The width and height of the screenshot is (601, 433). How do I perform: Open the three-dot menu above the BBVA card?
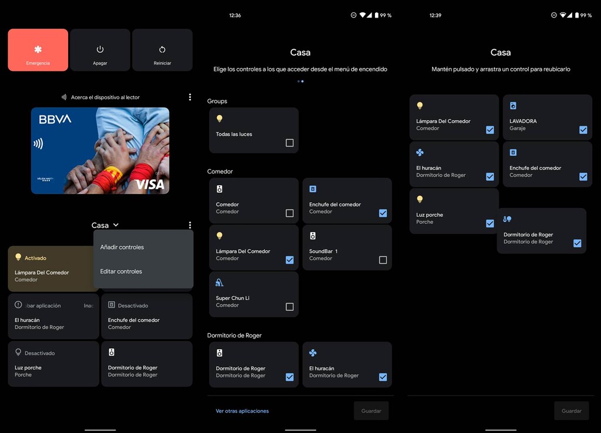coord(190,97)
